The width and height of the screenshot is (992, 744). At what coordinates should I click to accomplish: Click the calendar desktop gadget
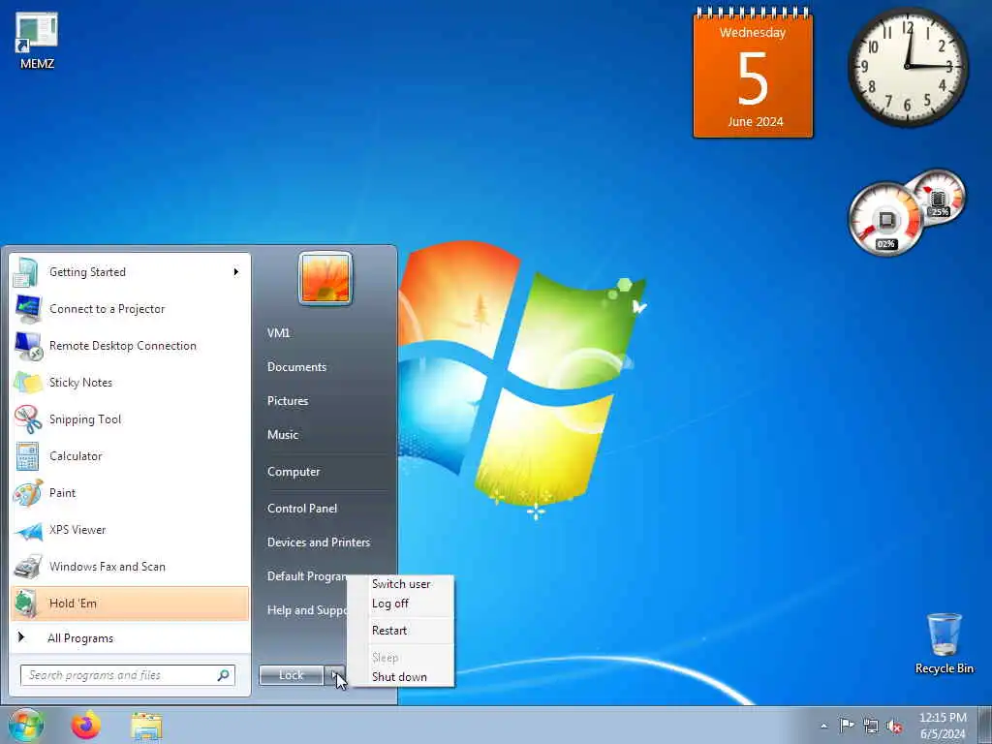click(753, 73)
